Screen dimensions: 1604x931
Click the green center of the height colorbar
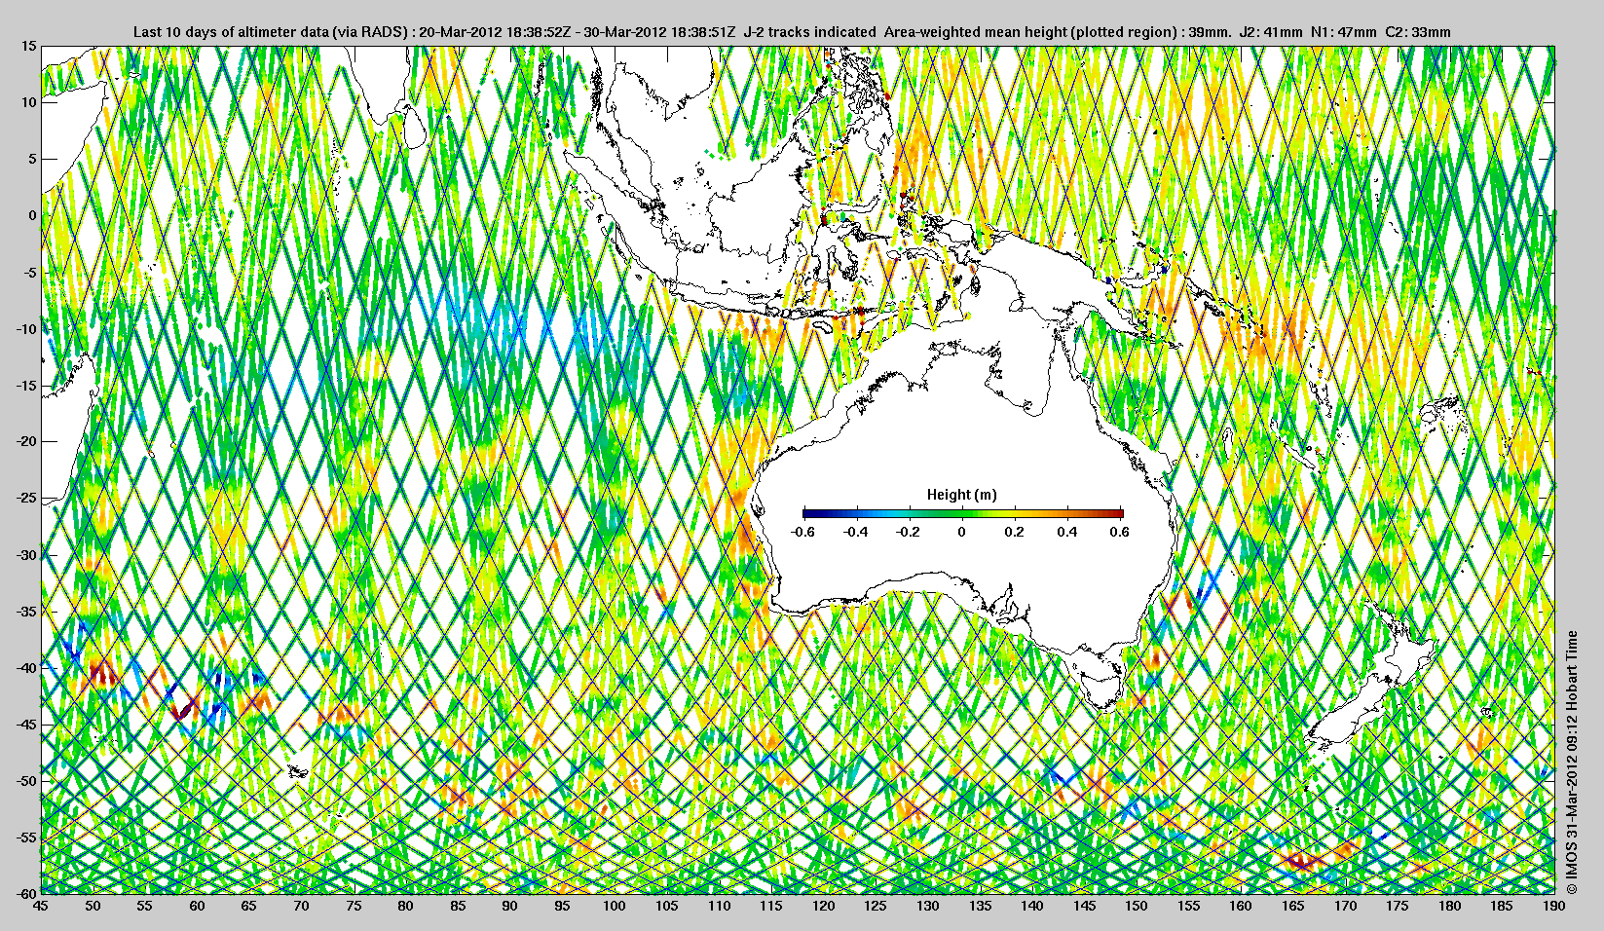pos(963,514)
